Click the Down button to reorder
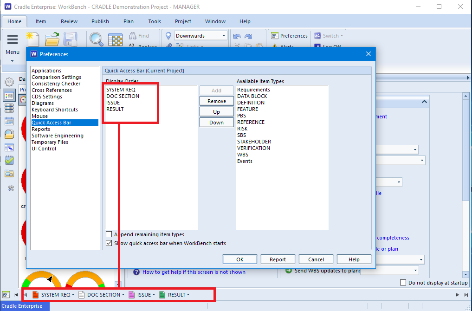472x311 pixels. (216, 123)
